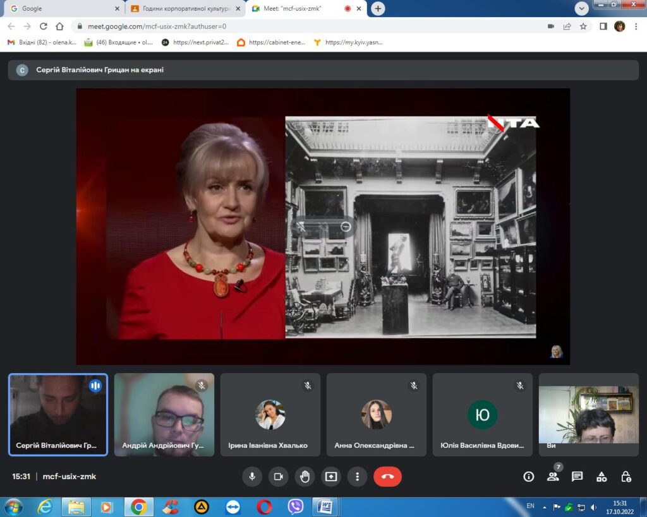
Task: Open the Activities panel icon
Action: [602, 477]
